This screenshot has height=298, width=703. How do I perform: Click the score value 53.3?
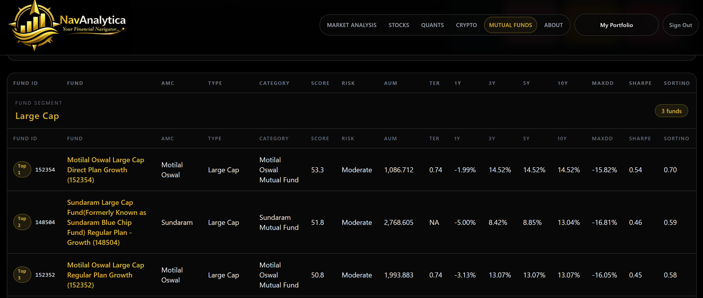click(x=317, y=170)
